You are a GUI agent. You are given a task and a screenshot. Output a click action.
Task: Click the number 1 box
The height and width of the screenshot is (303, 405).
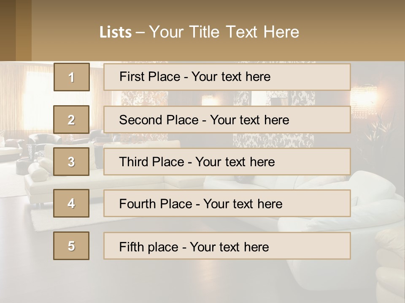[72, 77]
